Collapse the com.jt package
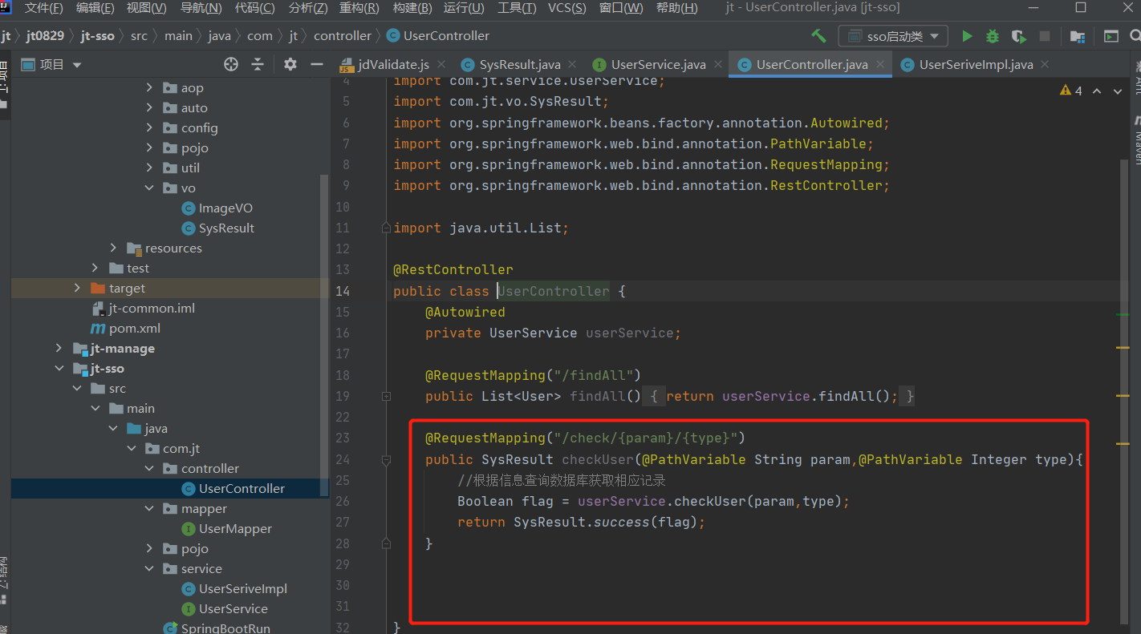 click(x=131, y=448)
